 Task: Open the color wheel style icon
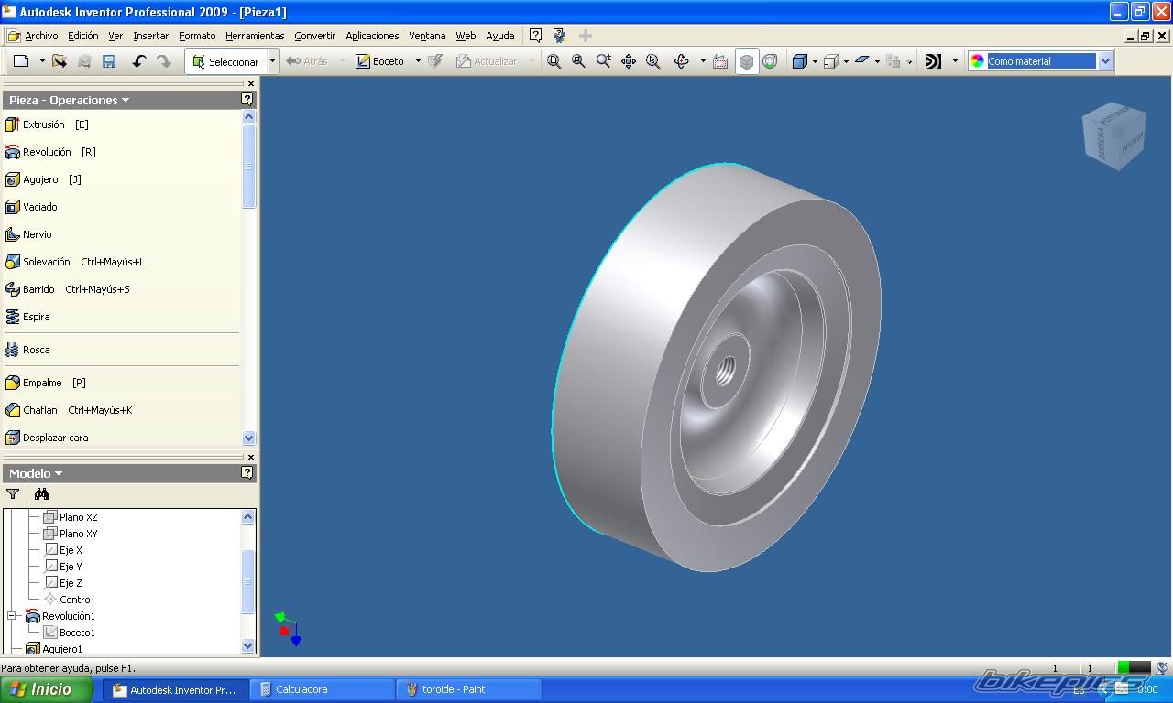pyautogui.click(x=977, y=61)
